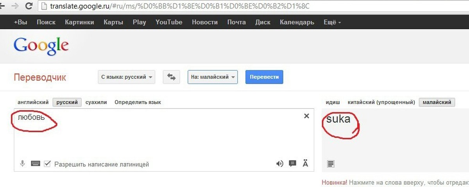Reload the page with the browser refresh icon
This screenshot has width=469, height=187.
[x=29, y=6]
